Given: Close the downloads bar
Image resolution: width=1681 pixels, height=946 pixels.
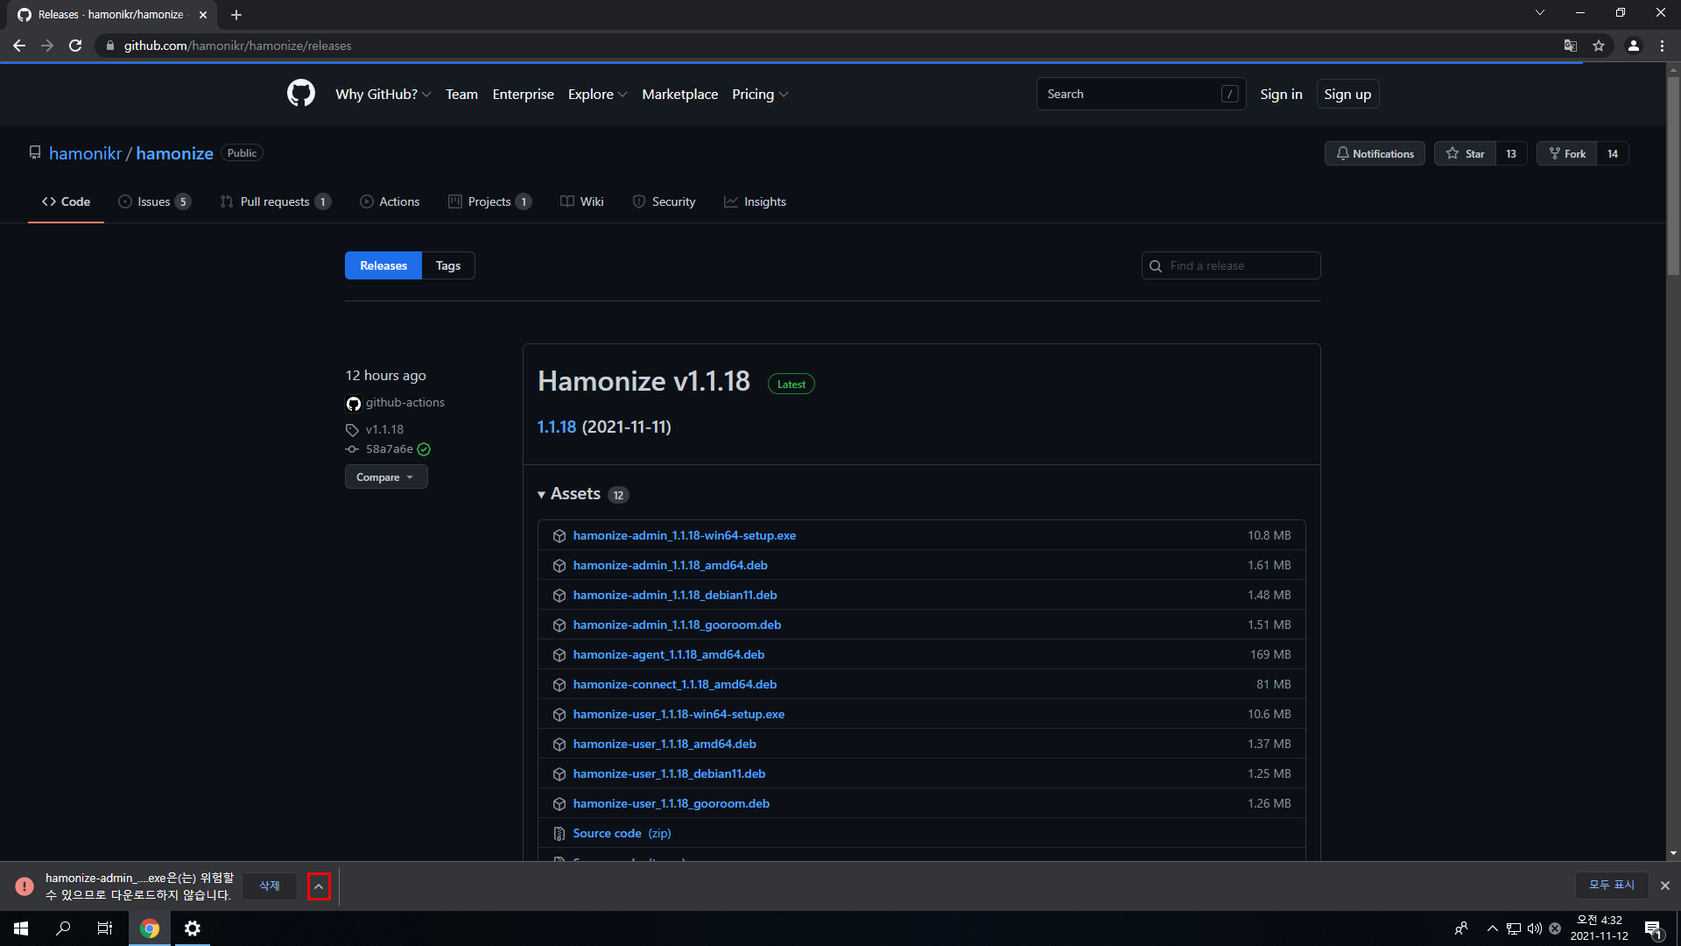Looking at the screenshot, I should click(x=1665, y=886).
